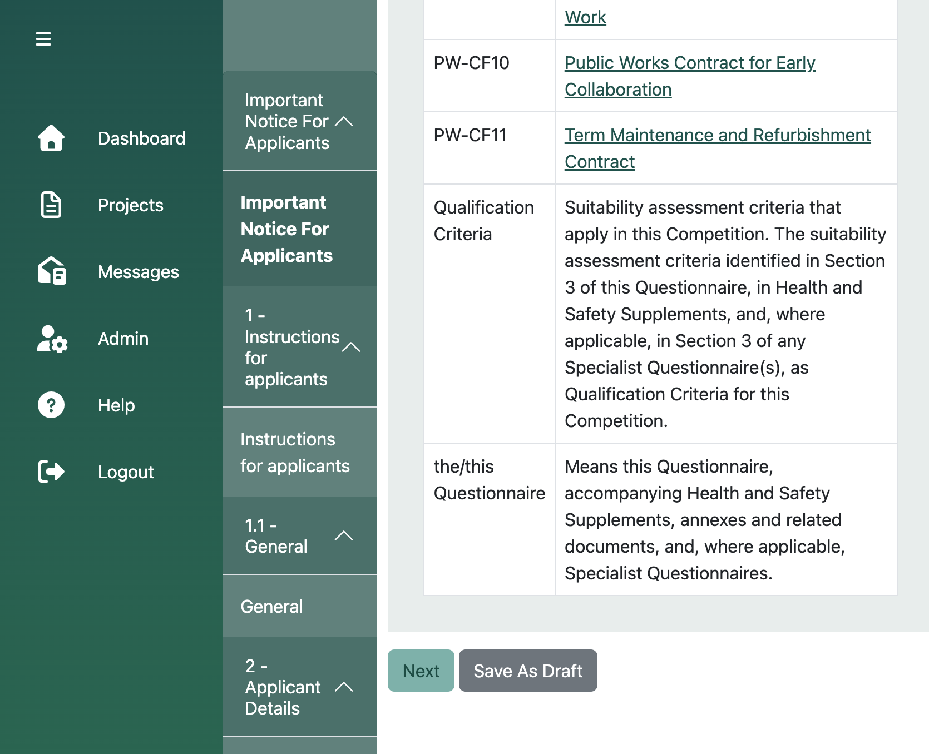929x754 pixels.
Task: Click the Admin user-gear icon
Action: tap(52, 339)
